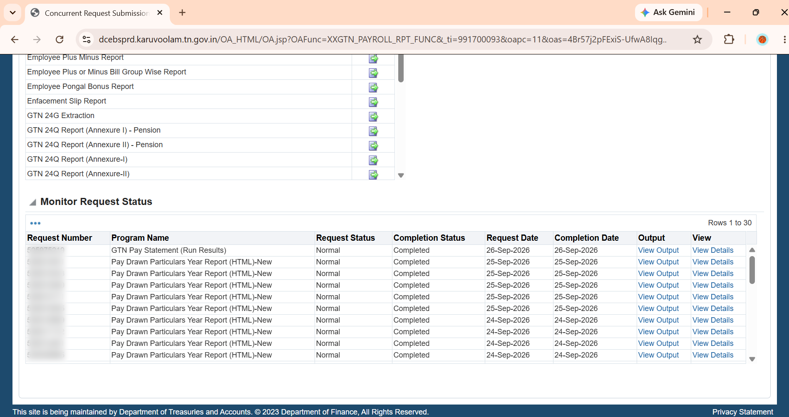The image size is (789, 417).
Task: Bookmark this page with star icon
Action: pos(697,39)
